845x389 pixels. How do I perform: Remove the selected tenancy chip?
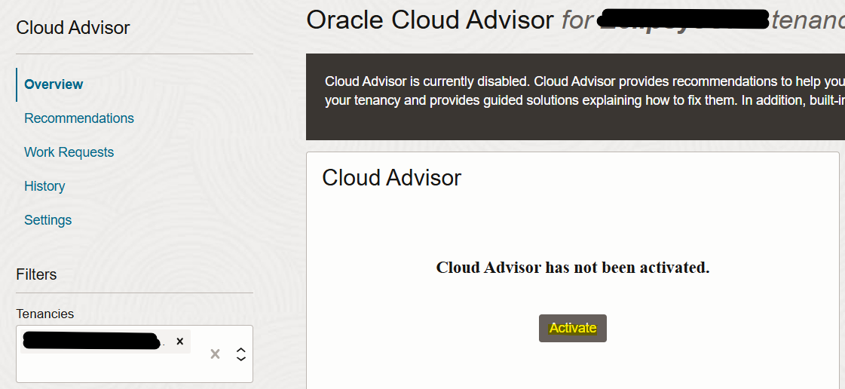tap(179, 342)
